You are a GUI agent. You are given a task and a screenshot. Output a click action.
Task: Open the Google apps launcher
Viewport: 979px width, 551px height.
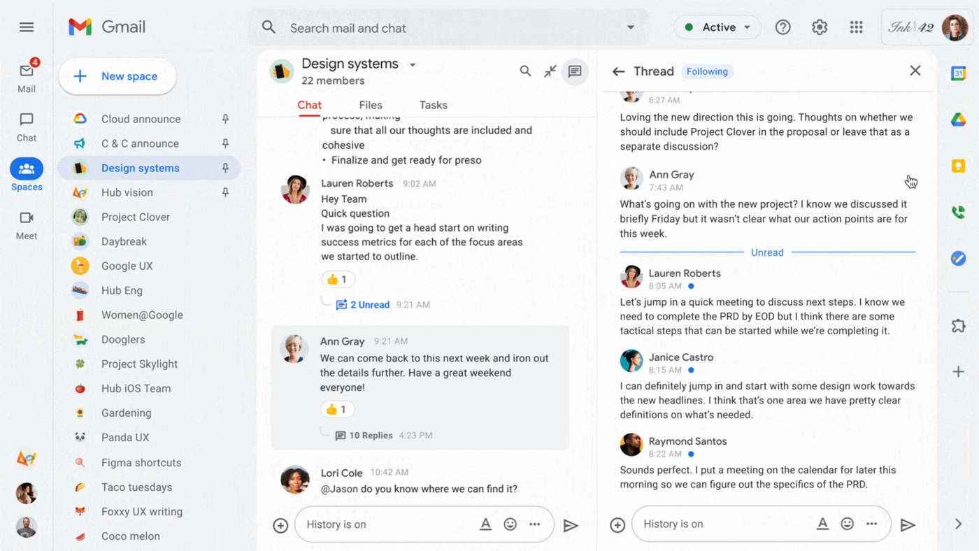[x=856, y=27]
